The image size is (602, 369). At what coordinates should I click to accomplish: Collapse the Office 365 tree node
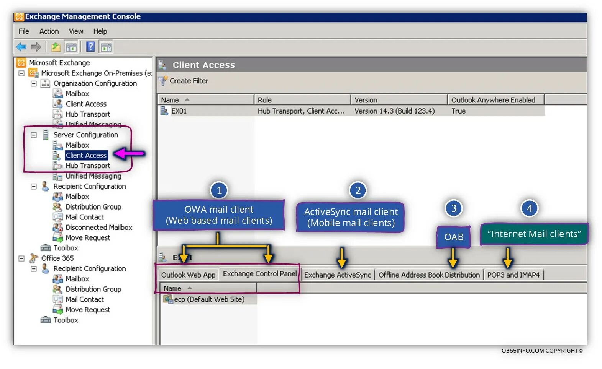[x=21, y=258]
